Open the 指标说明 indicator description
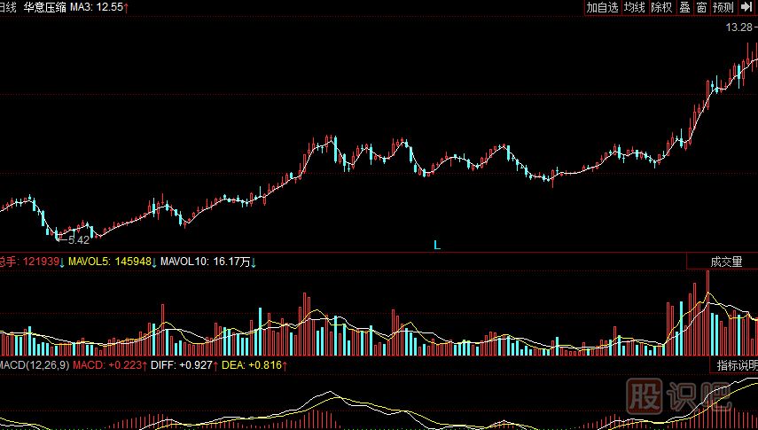758x430 pixels. click(x=736, y=365)
